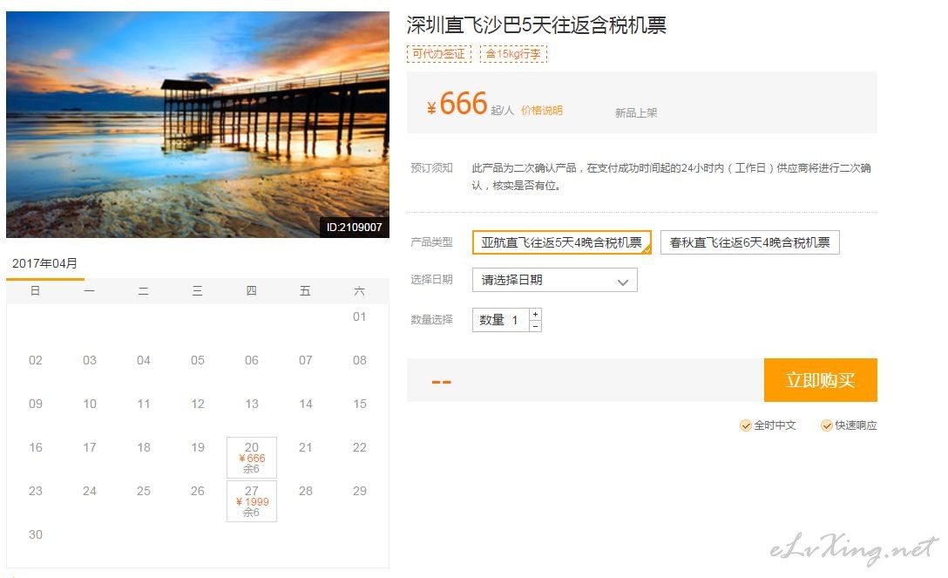Click calendar date 06
Image resolution: width=948 pixels, height=578 pixels.
tap(252, 360)
